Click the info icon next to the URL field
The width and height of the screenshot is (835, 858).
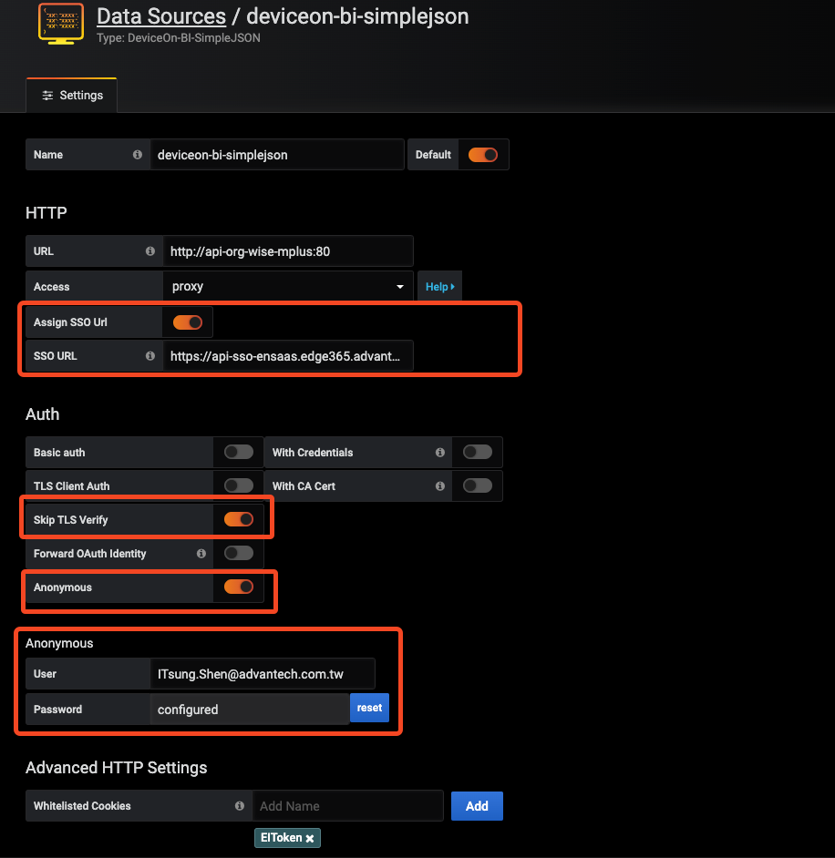[149, 250]
